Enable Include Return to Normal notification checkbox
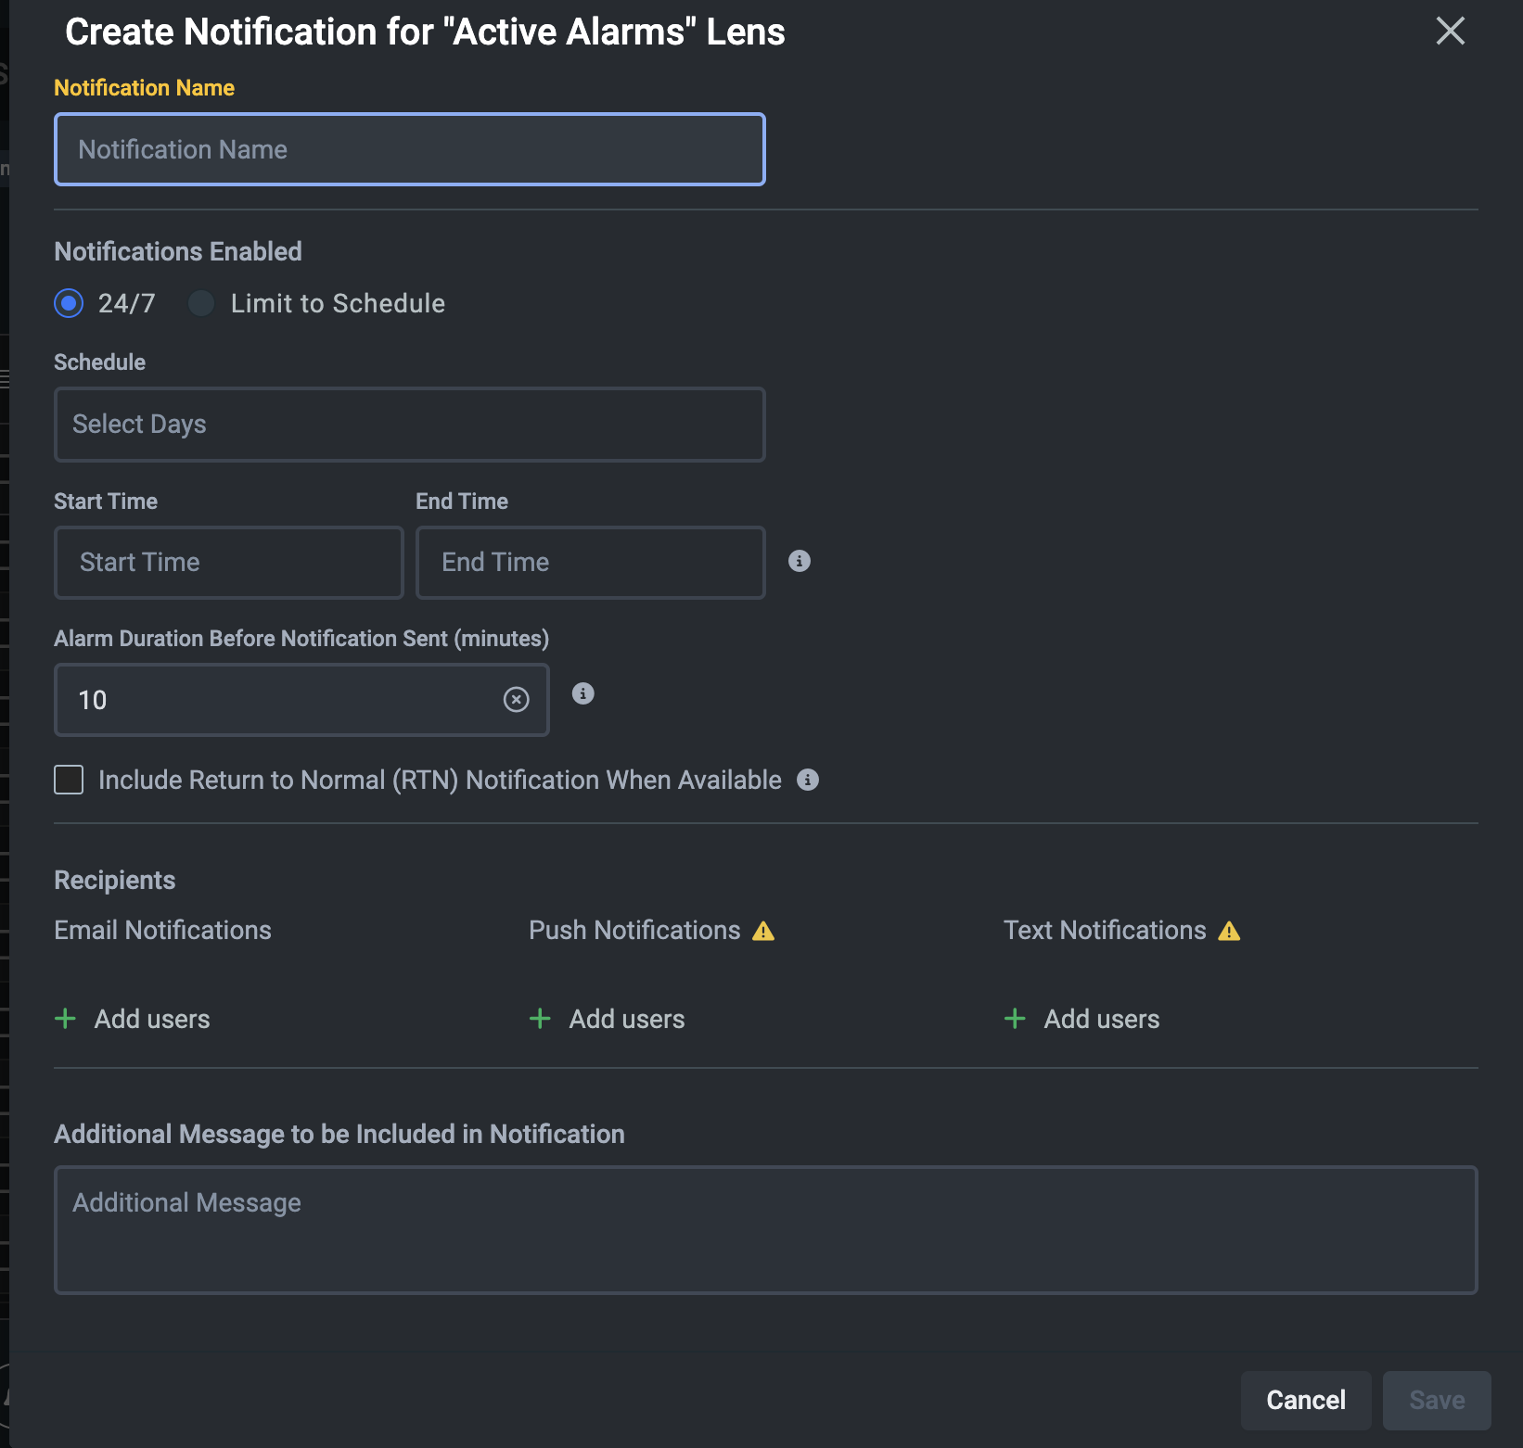 69,780
